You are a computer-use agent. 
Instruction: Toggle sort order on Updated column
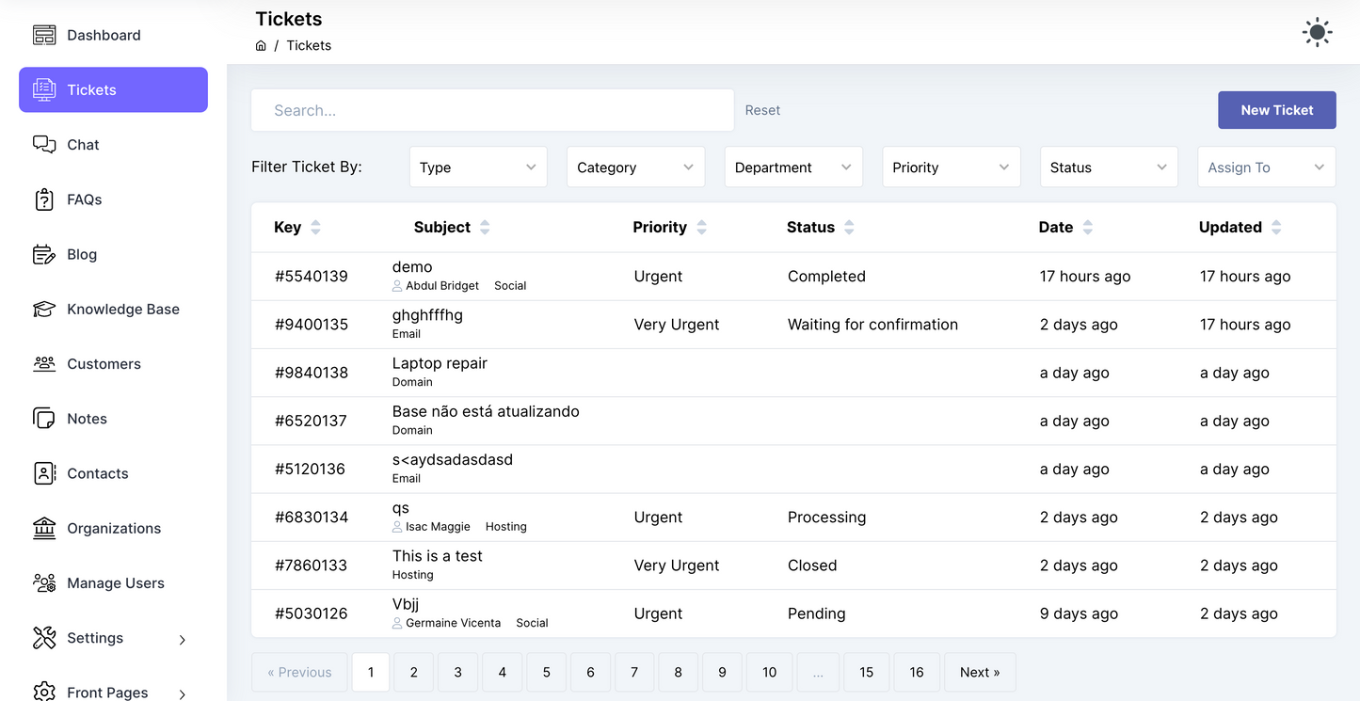click(x=1276, y=228)
